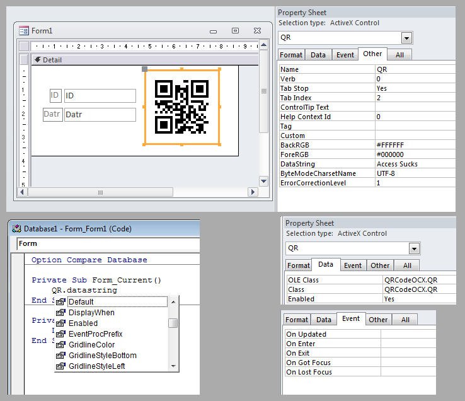Open the QR control dropdown in top Property Sheet
Image resolution: width=465 pixels, height=401 pixels.
point(406,38)
